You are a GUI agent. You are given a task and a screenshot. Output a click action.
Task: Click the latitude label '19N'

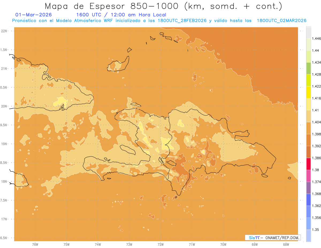pyautogui.click(x=4, y=144)
